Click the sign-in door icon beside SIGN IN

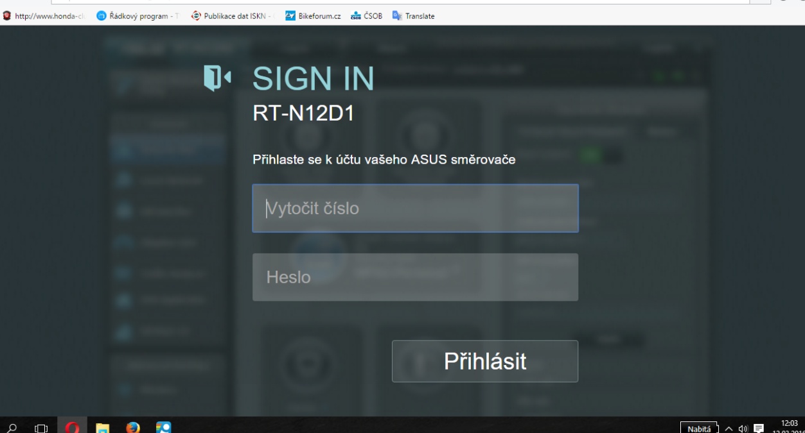217,78
